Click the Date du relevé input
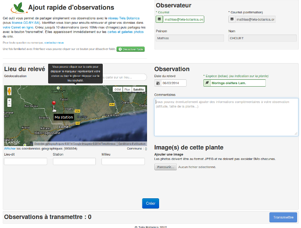The image size is (301, 228). pos(174,83)
